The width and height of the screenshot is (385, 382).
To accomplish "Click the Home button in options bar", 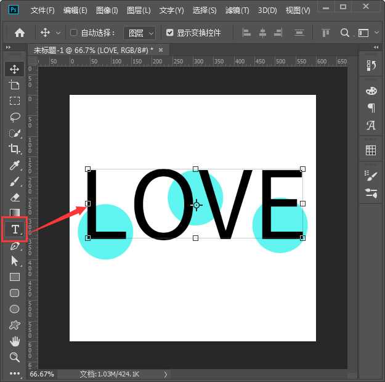I will click(20, 33).
